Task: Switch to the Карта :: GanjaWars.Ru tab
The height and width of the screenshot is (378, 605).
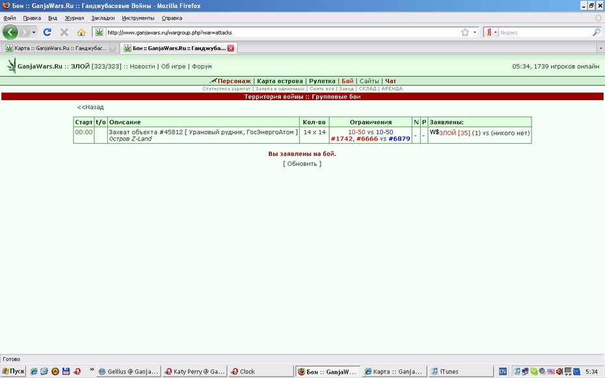Action: coord(60,48)
